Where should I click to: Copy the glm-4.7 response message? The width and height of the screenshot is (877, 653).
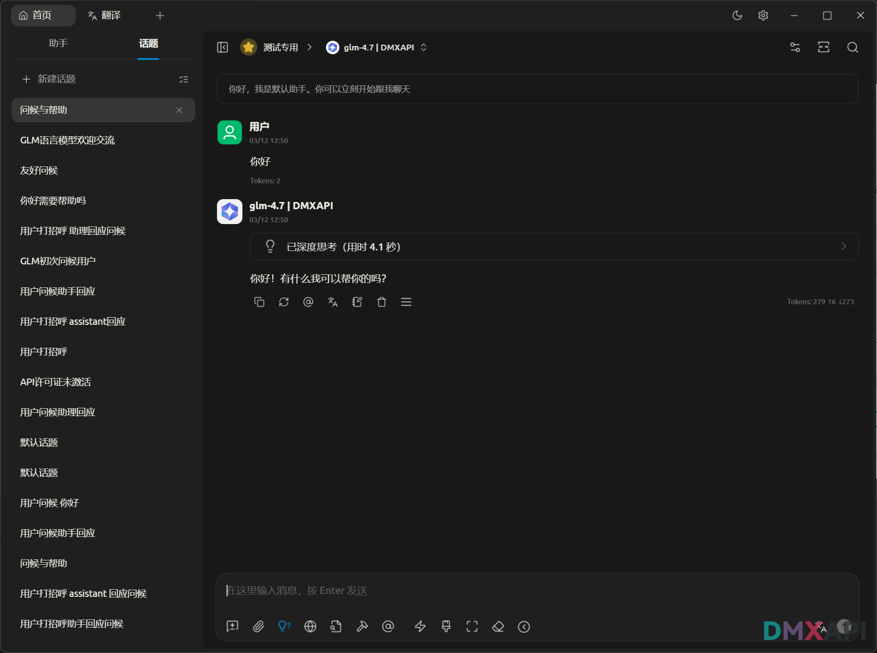[259, 302]
